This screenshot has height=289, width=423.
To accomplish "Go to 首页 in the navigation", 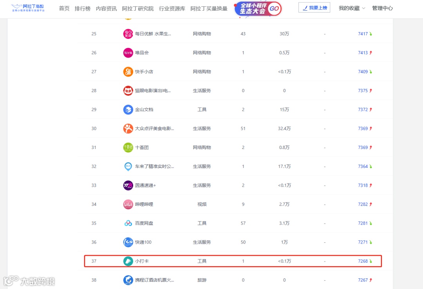I will (64, 9).
